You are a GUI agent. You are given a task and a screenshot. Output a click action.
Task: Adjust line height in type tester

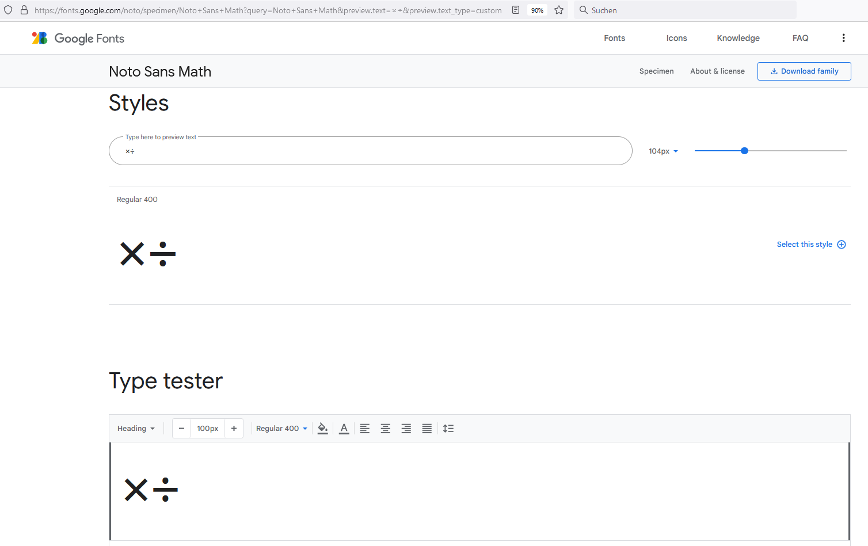[x=448, y=428]
